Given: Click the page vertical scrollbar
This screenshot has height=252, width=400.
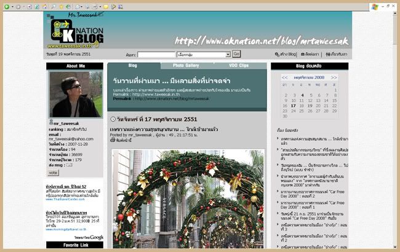Looking at the screenshot, I should 394,130.
